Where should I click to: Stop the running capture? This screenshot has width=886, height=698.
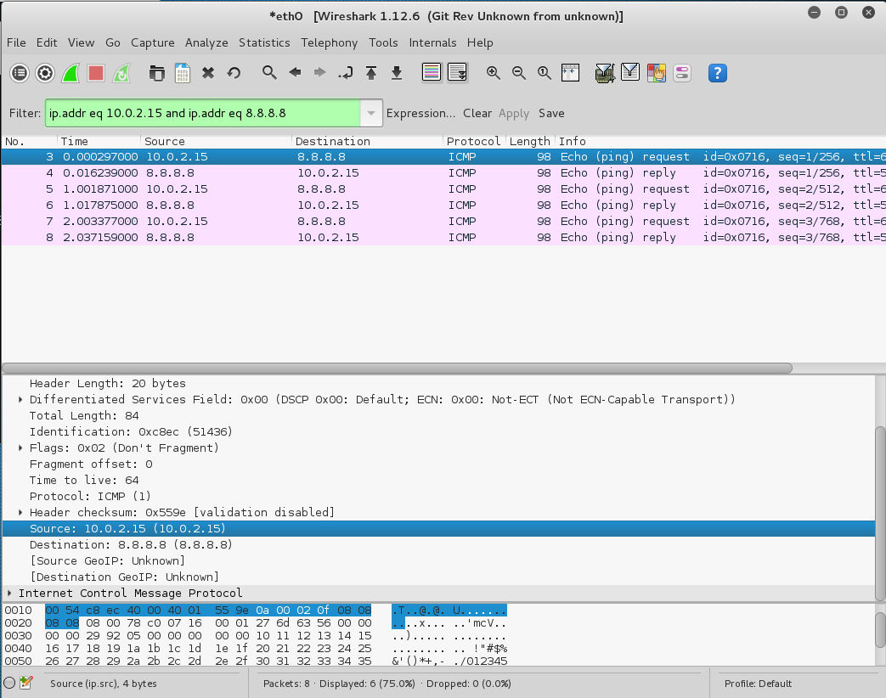point(96,73)
